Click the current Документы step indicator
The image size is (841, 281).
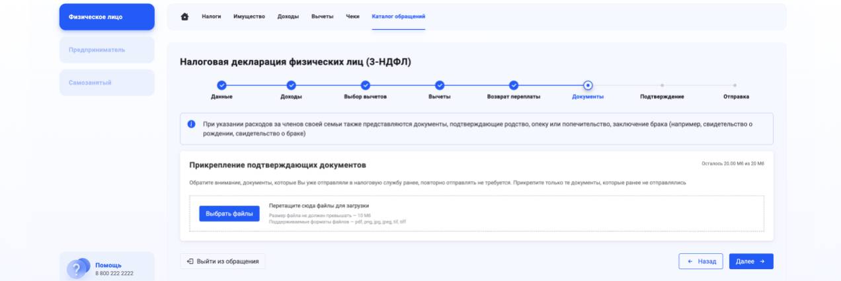point(588,85)
